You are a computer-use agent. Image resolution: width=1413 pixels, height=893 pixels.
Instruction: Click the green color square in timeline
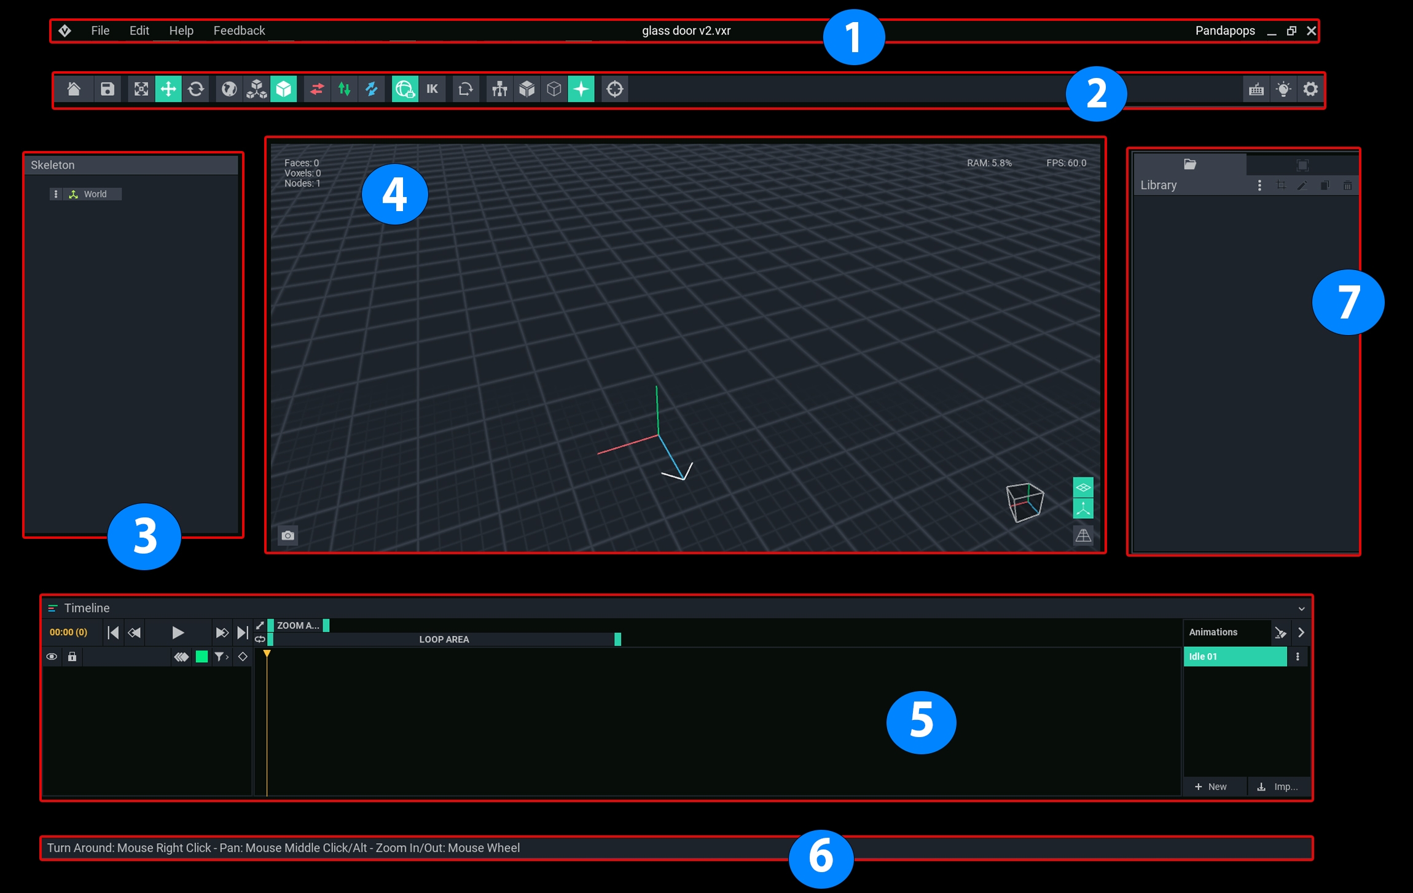pyautogui.click(x=202, y=657)
